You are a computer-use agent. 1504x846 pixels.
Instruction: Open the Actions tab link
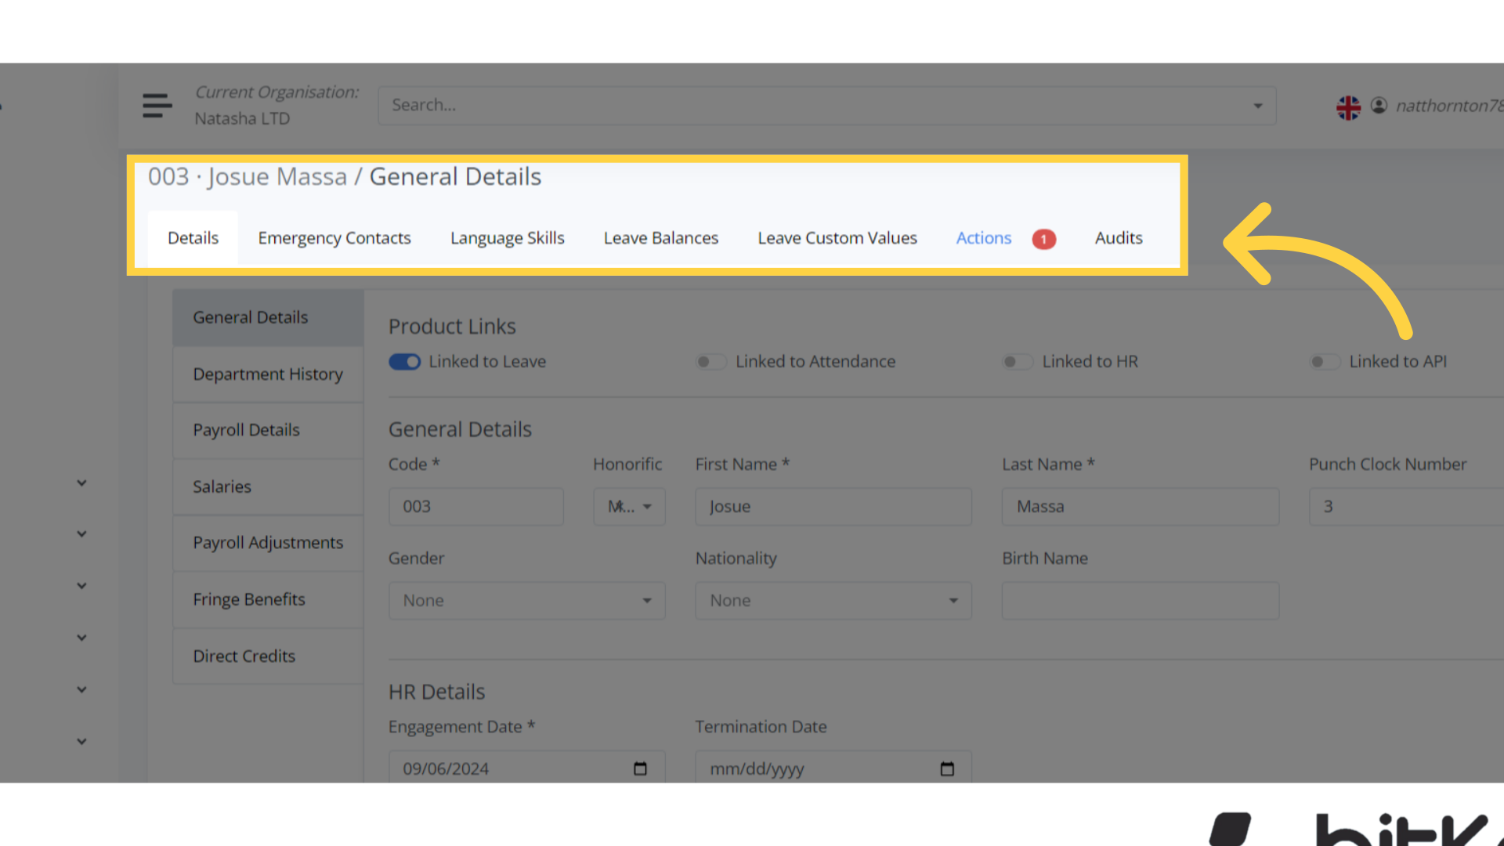pos(983,237)
